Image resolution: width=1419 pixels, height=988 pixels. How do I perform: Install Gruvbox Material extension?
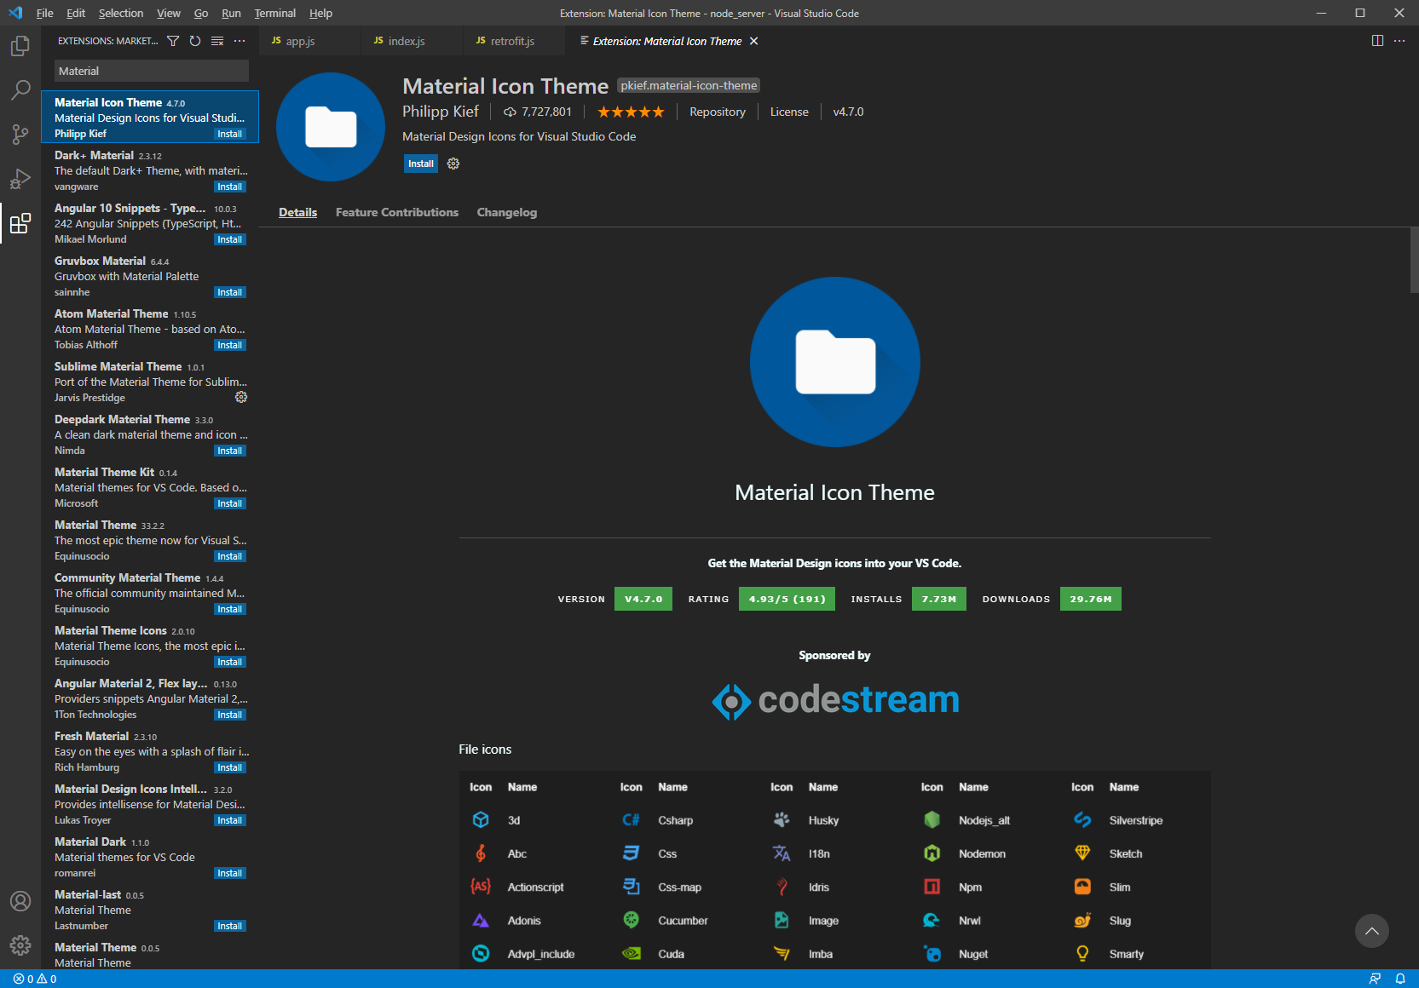click(x=230, y=292)
